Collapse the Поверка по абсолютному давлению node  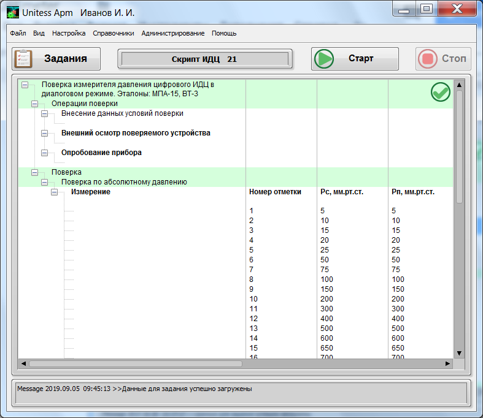44,182
